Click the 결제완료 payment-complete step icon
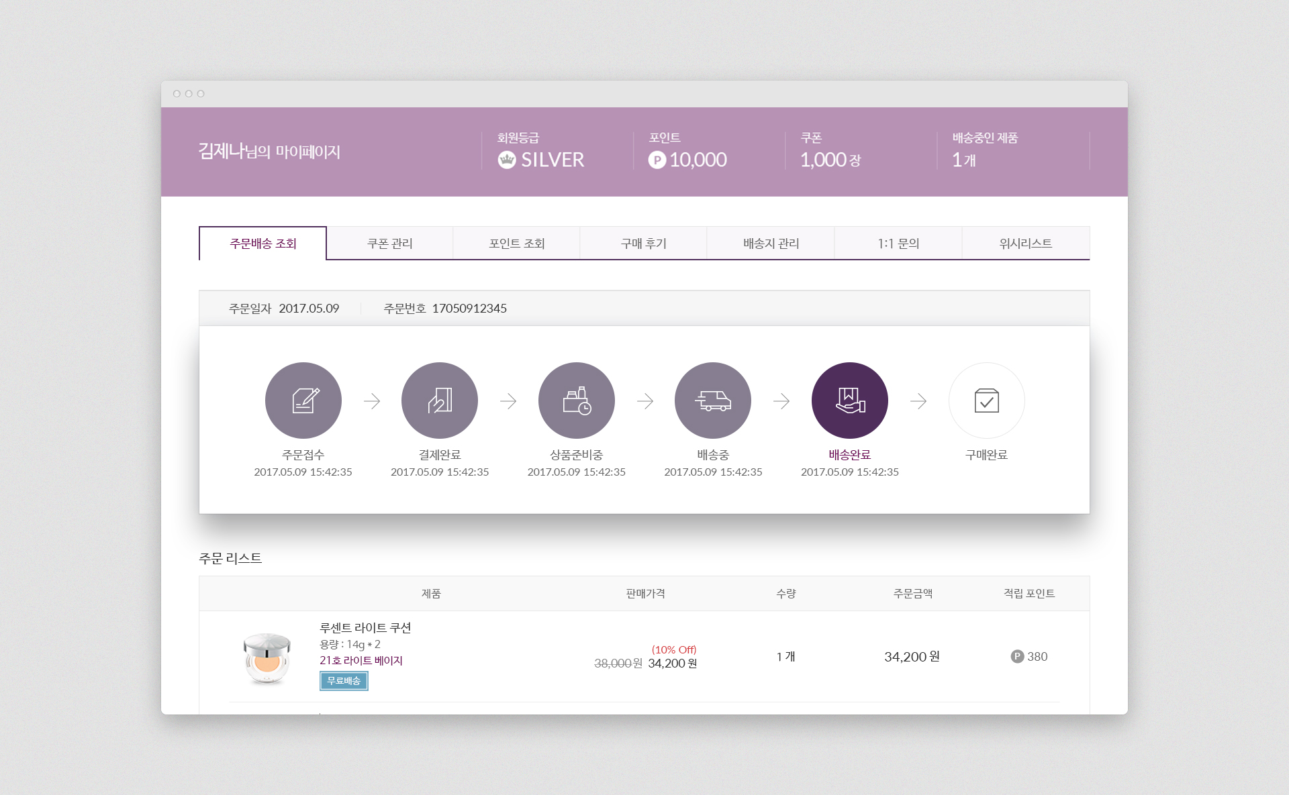This screenshot has height=795, width=1289. click(x=440, y=401)
